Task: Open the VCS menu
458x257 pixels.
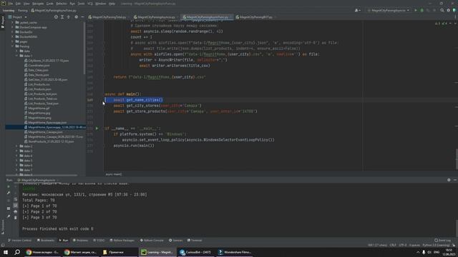Action: pyautogui.click(x=90, y=4)
